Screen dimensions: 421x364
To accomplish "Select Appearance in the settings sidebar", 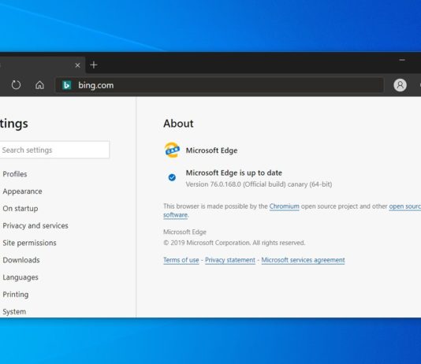I will (x=22, y=191).
